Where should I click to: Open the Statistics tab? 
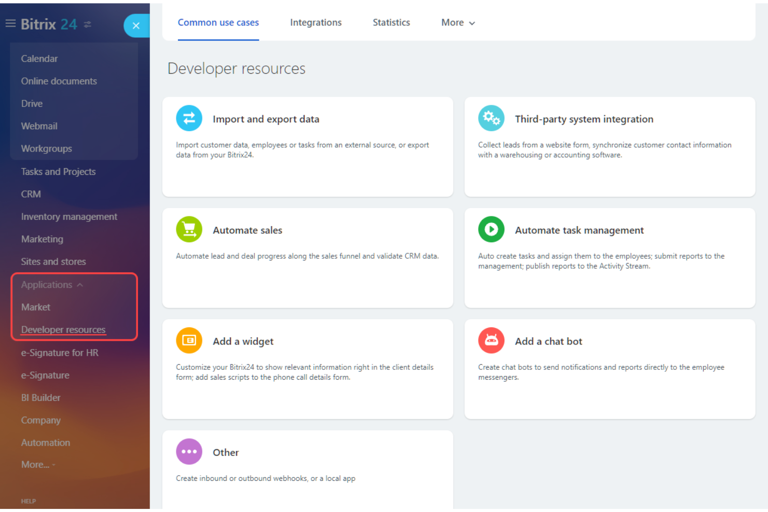tap(391, 23)
